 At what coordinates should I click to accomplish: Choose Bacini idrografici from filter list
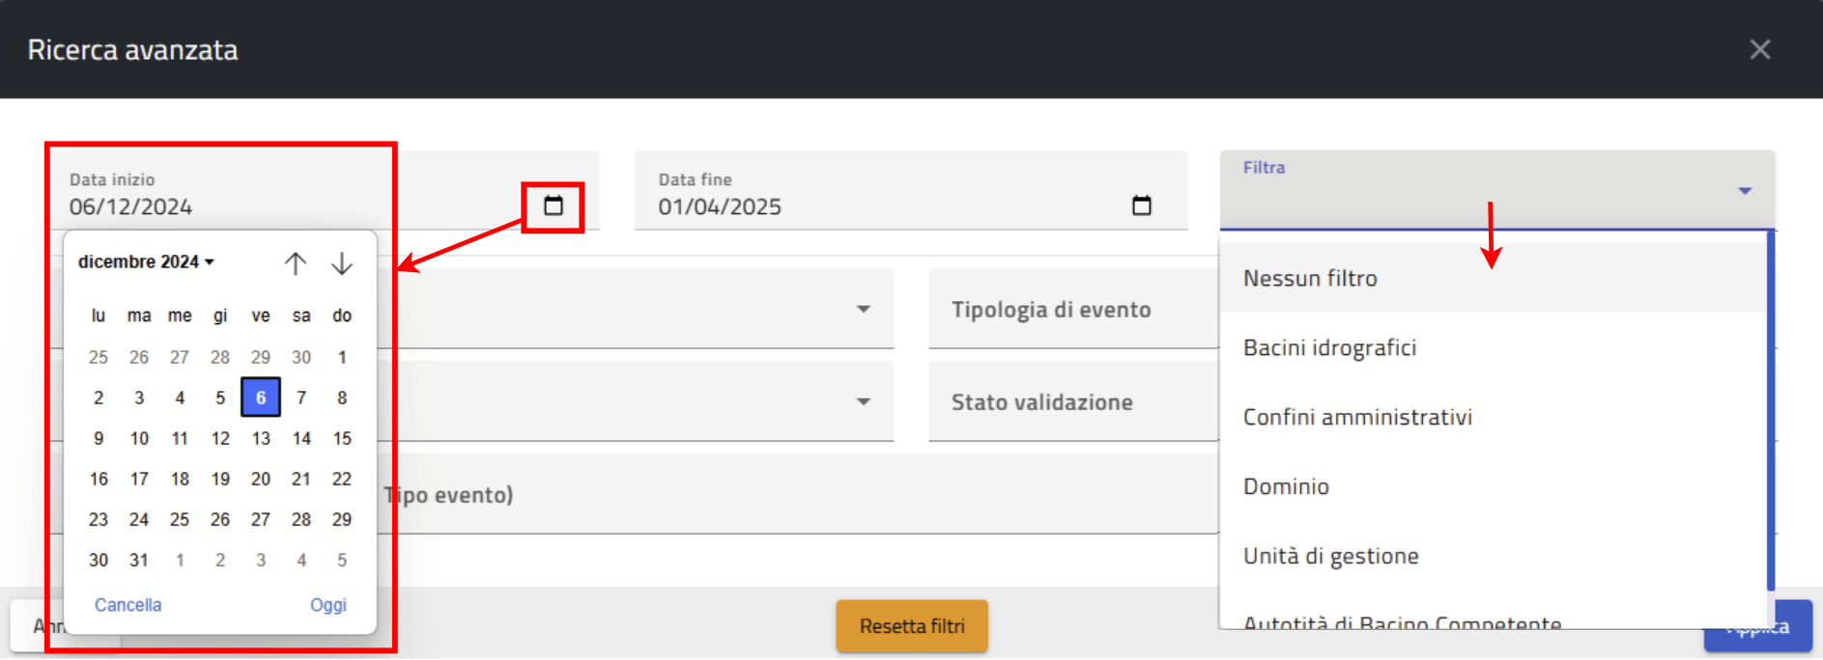point(1329,347)
